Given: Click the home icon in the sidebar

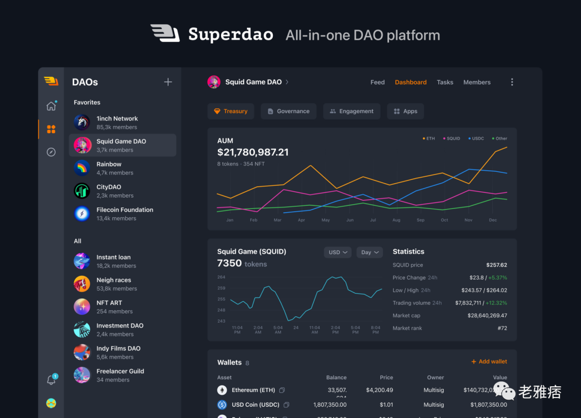Looking at the screenshot, I should [x=51, y=106].
